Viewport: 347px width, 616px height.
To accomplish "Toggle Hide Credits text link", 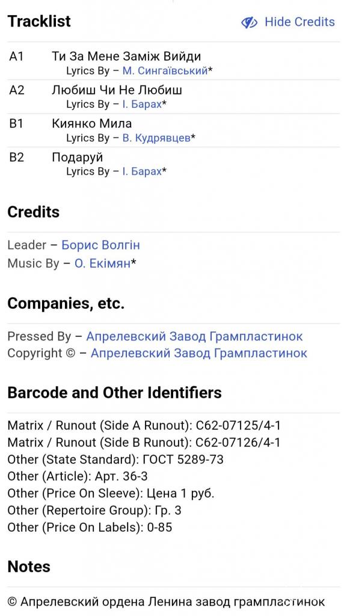I will [x=299, y=22].
